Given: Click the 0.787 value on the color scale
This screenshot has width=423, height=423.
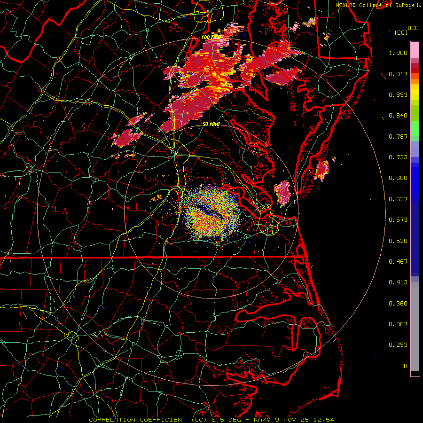Looking at the screenshot, I should pos(398,136).
